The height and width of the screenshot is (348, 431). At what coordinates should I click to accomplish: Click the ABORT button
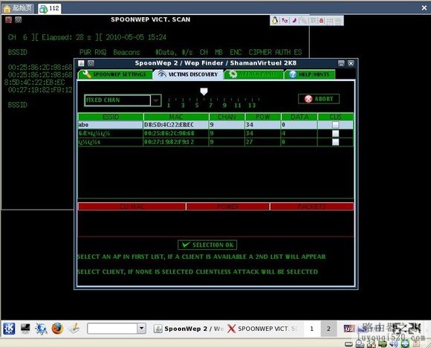pyautogui.click(x=319, y=99)
